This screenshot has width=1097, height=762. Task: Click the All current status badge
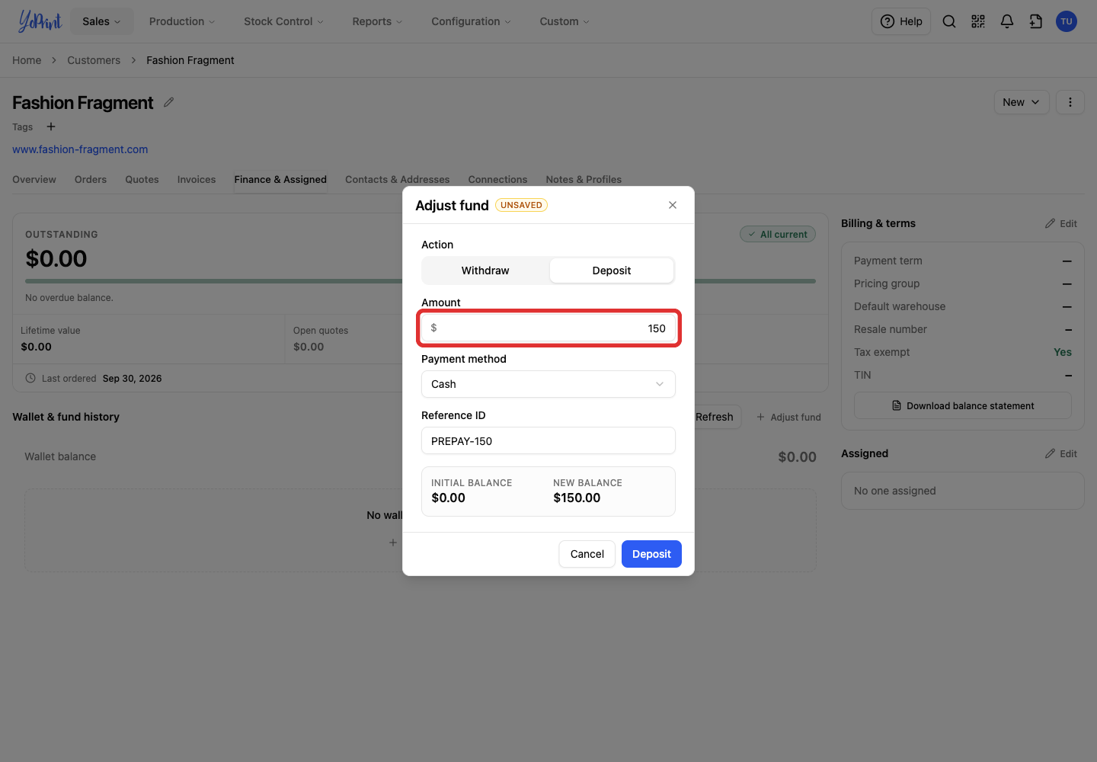click(x=778, y=235)
